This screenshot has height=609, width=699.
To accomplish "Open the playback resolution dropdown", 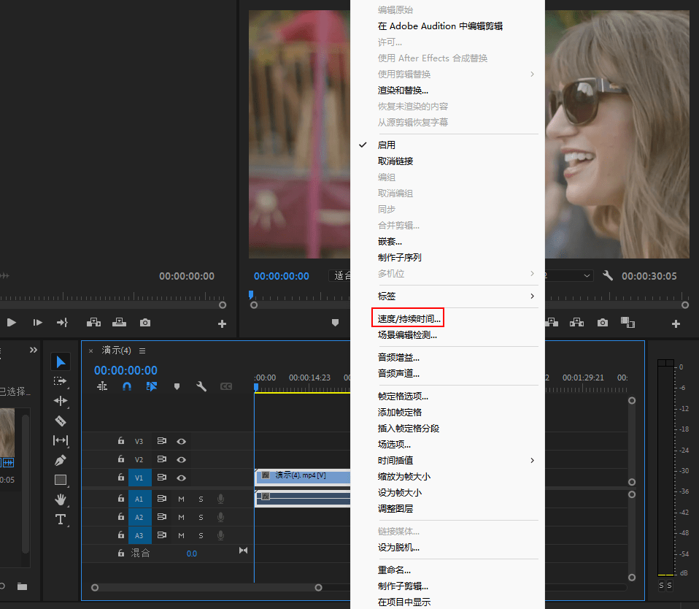I will pos(569,276).
